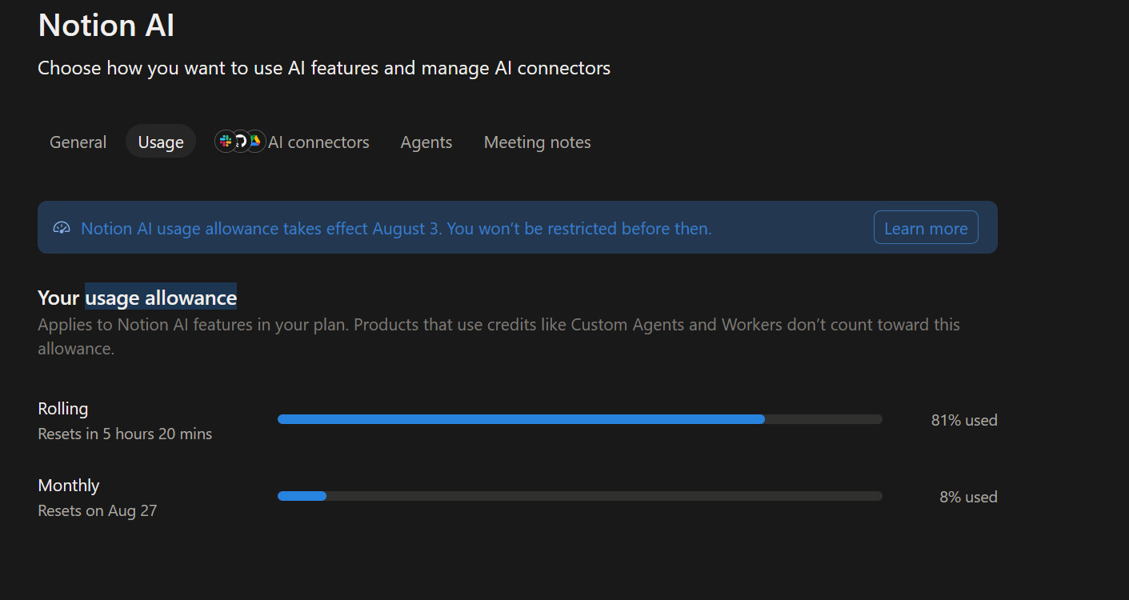Click the 81% used label
The image size is (1129, 600).
click(964, 420)
